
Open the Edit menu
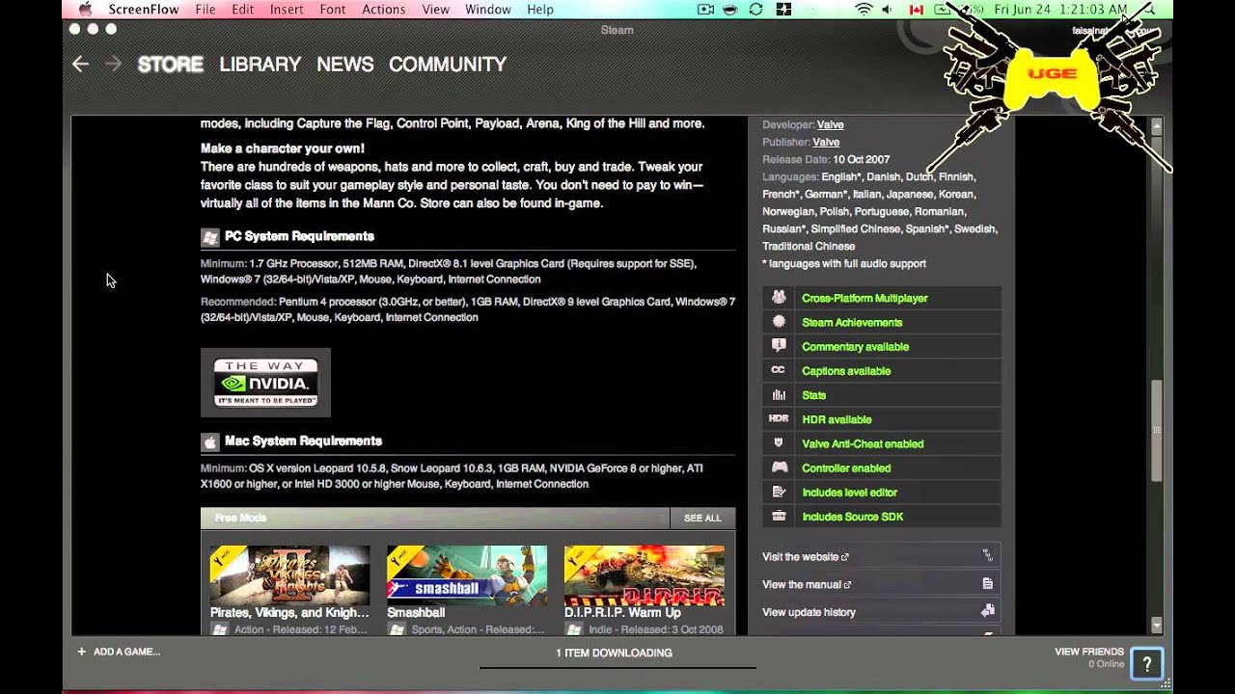tap(243, 10)
